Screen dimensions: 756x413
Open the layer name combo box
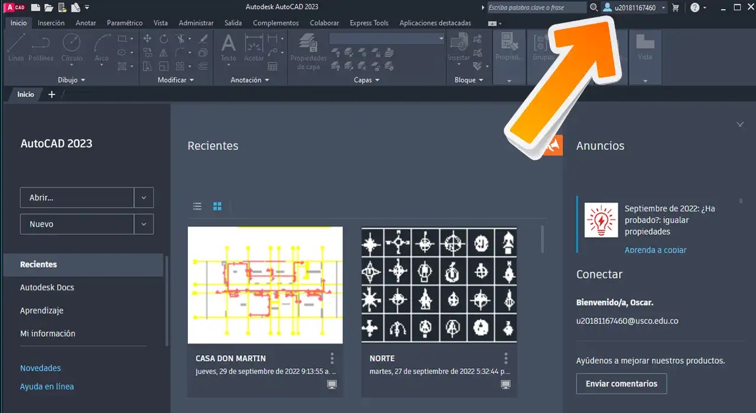387,38
